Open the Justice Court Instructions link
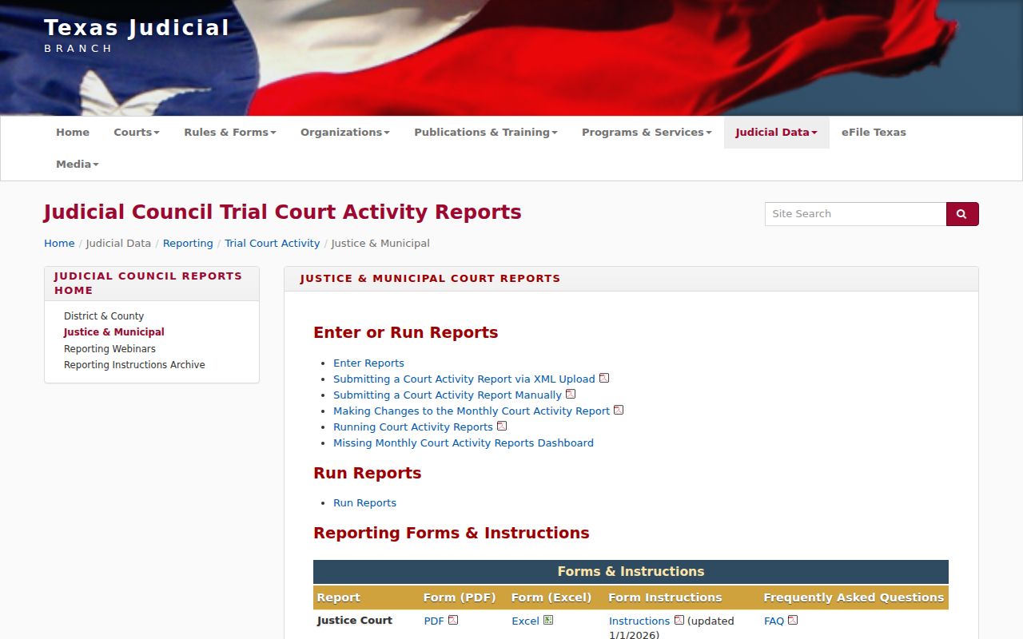Image resolution: width=1023 pixels, height=639 pixels. coord(639,621)
